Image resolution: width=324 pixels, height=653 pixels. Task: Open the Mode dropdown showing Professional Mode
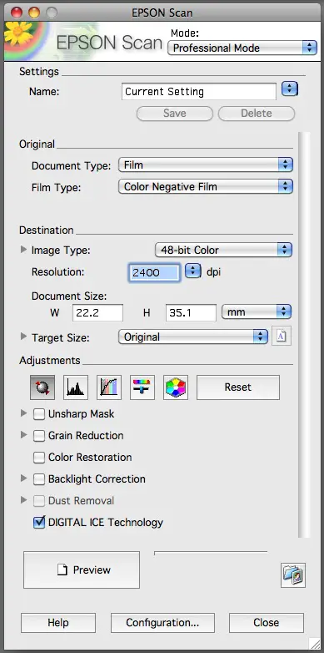[x=242, y=48]
